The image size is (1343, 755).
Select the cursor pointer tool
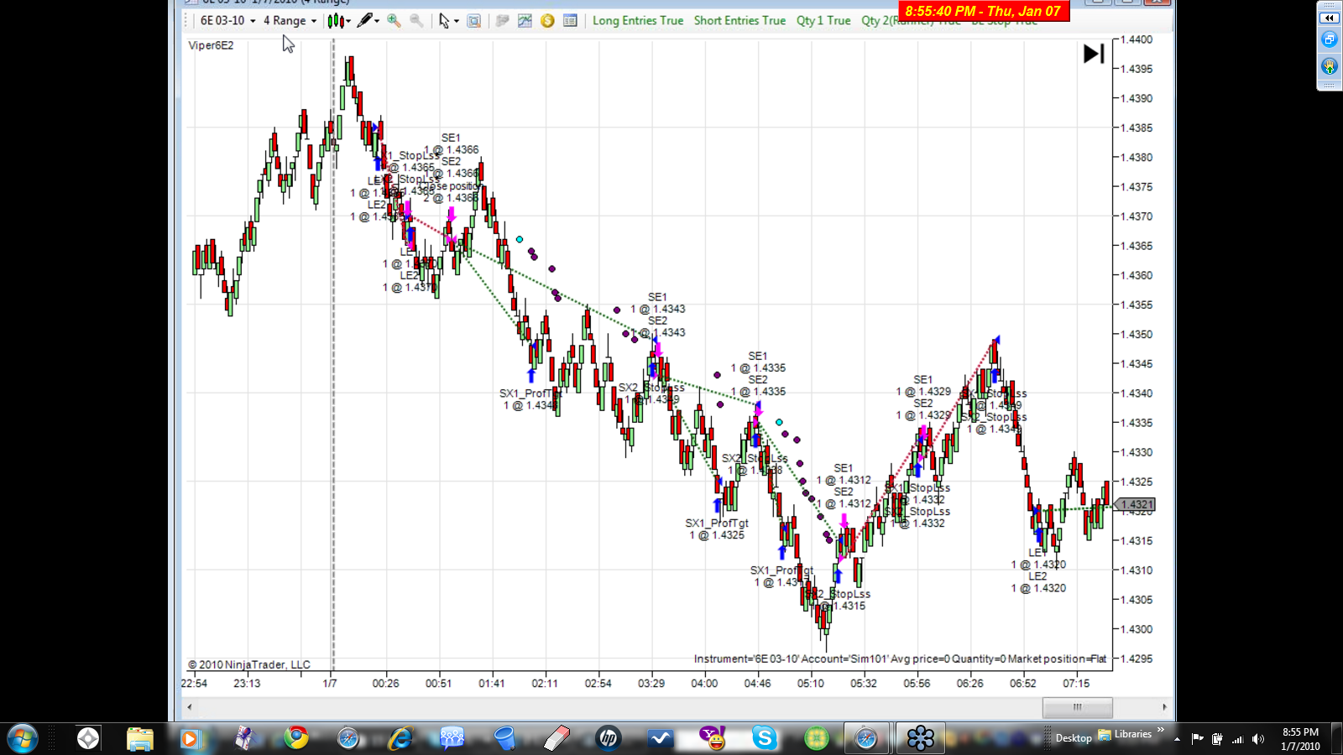point(444,21)
